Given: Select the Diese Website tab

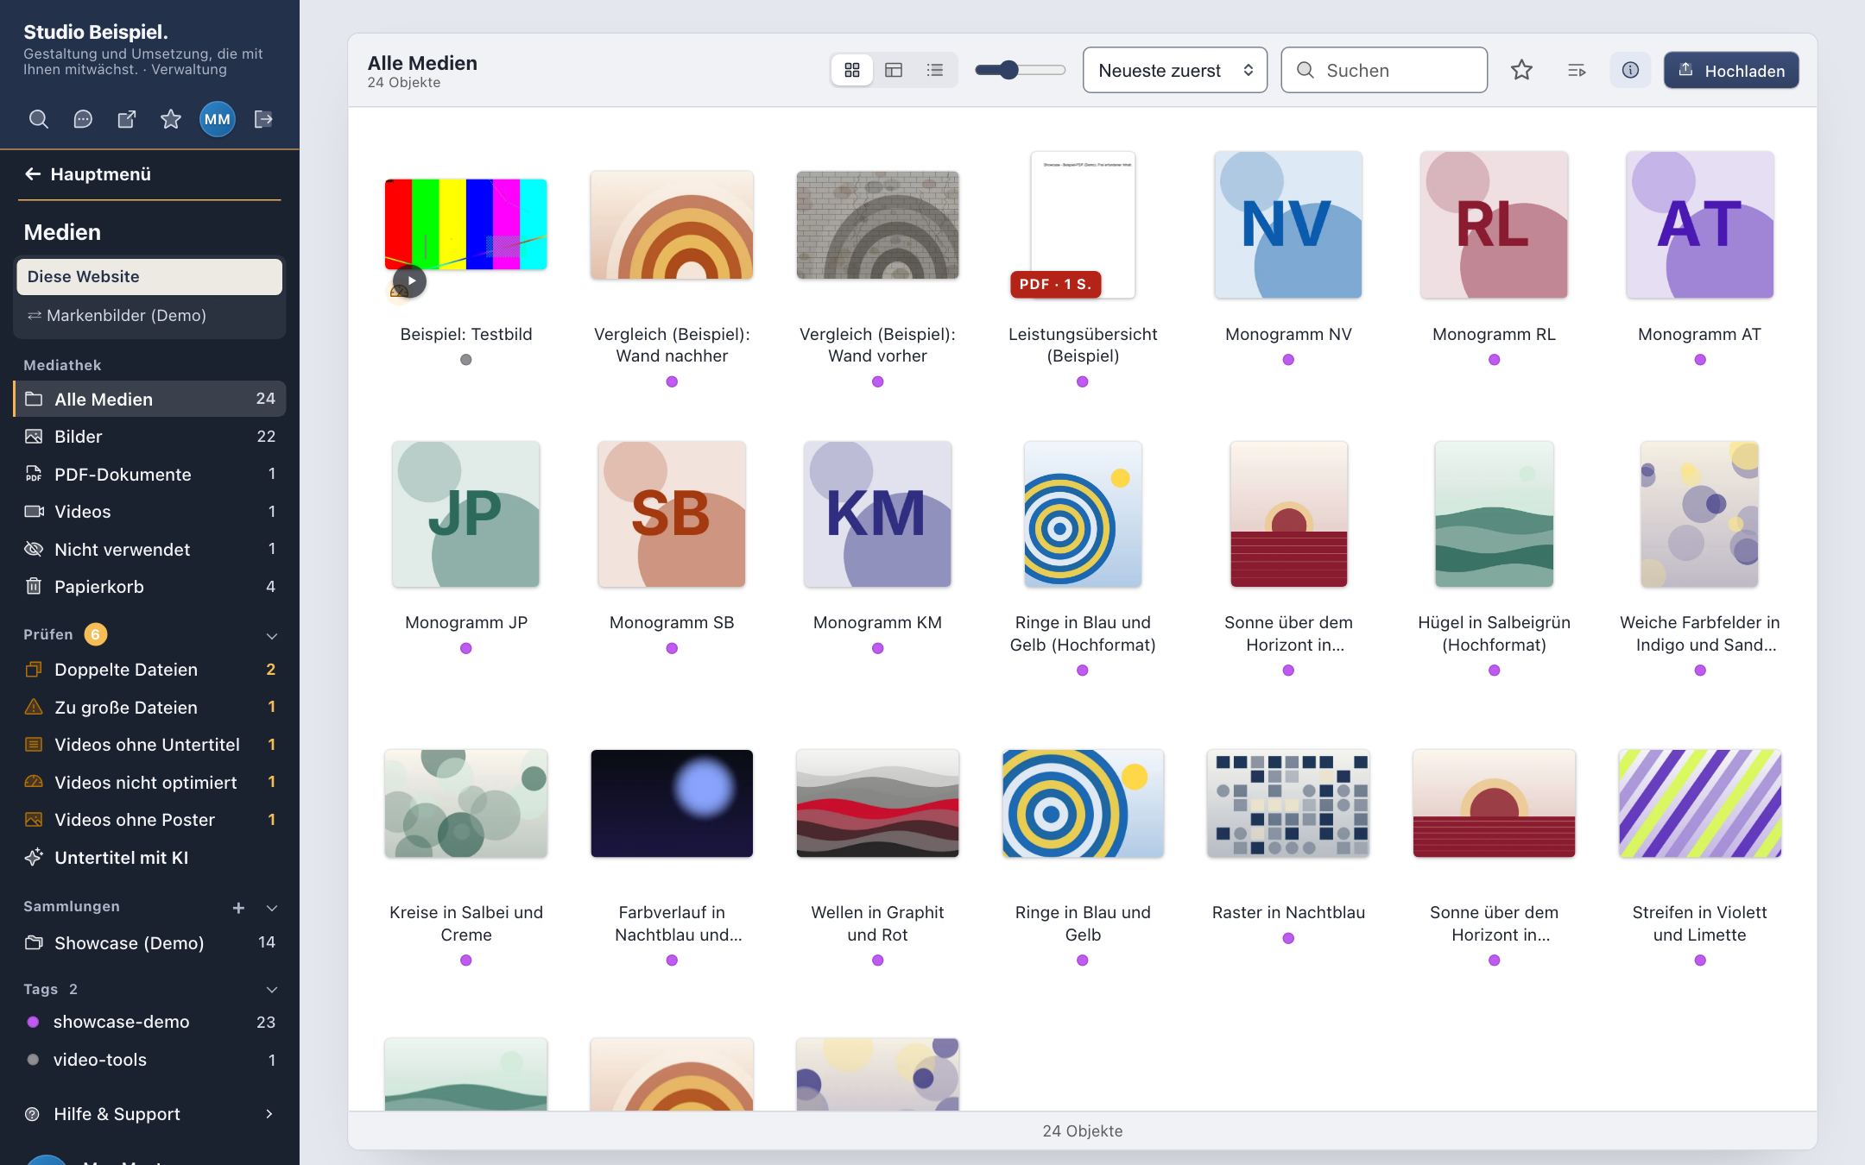Looking at the screenshot, I should click(x=149, y=277).
